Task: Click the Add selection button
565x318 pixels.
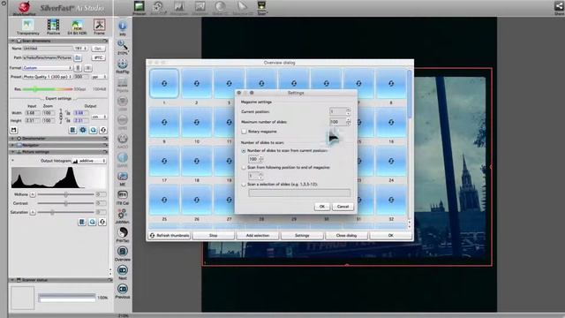Action: coord(258,236)
